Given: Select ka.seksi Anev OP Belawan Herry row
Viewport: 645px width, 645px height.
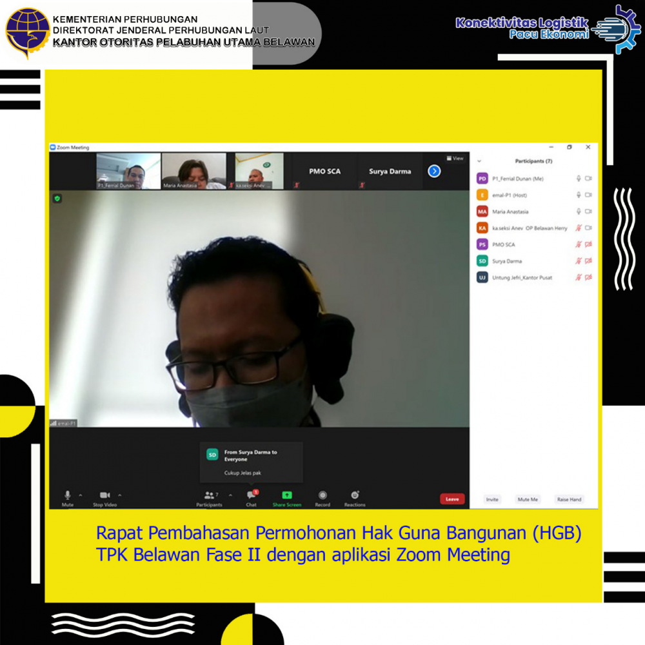Looking at the screenshot, I should (x=533, y=228).
